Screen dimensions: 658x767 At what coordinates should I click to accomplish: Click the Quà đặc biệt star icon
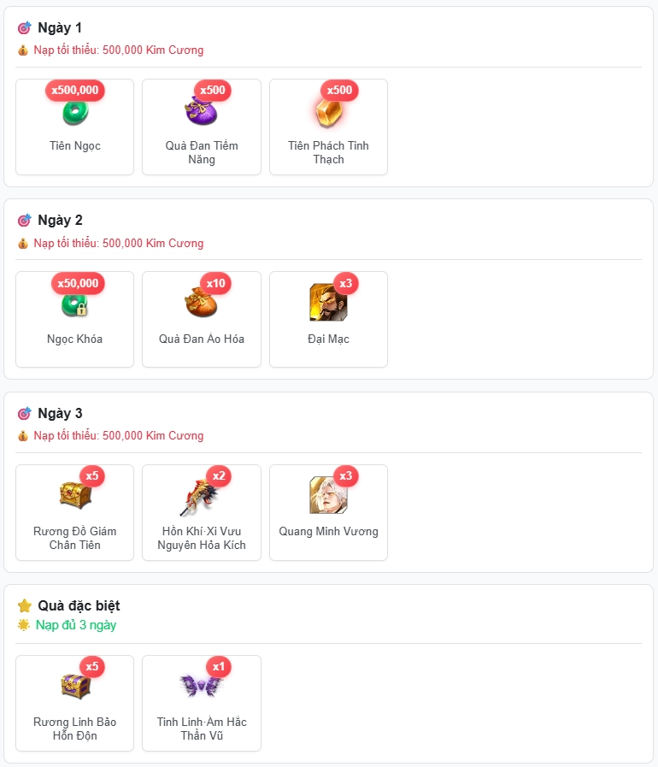point(25,606)
